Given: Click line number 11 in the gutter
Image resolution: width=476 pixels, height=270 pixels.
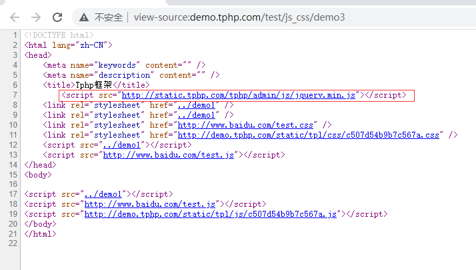Looking at the screenshot, I should [13, 135].
